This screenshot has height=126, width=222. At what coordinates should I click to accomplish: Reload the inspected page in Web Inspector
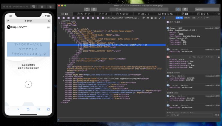click(87, 9)
